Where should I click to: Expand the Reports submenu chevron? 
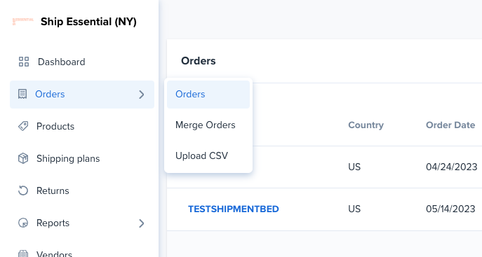(x=142, y=223)
